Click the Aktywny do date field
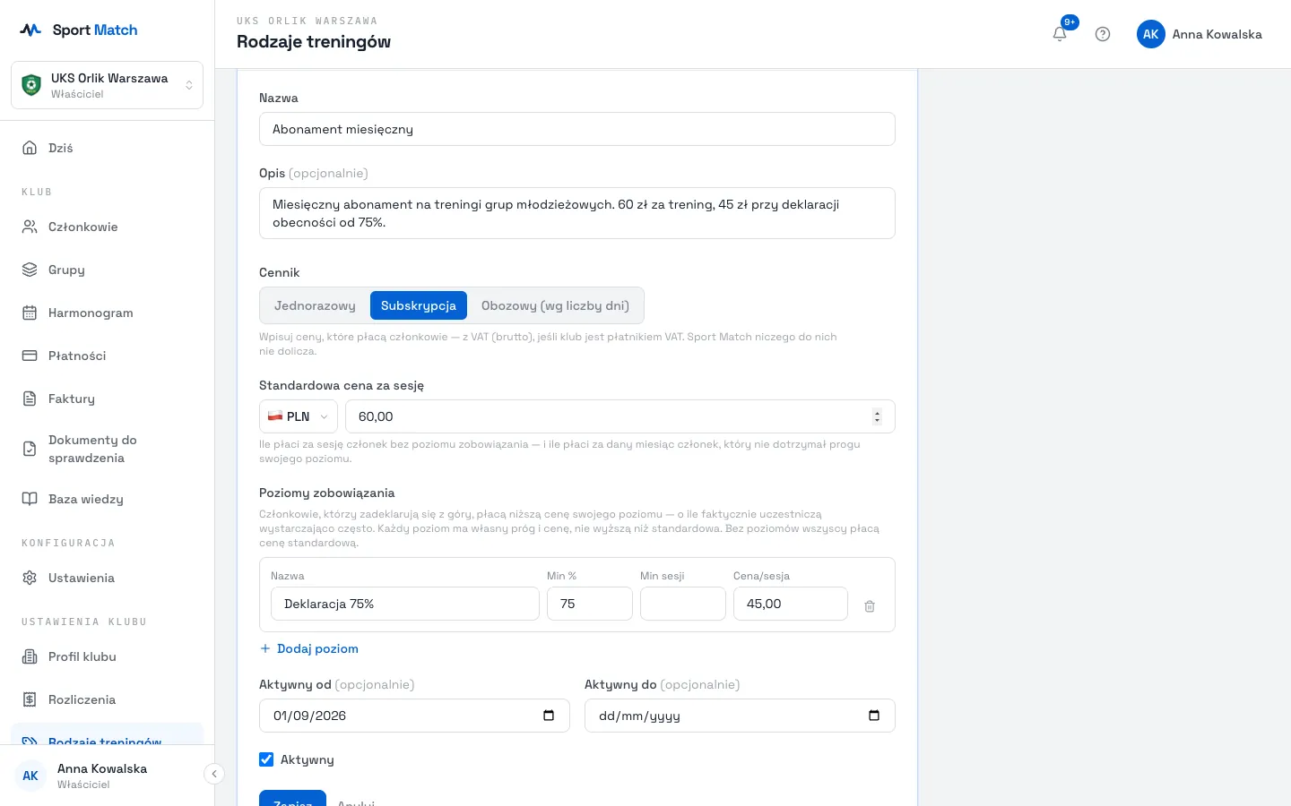 click(740, 716)
